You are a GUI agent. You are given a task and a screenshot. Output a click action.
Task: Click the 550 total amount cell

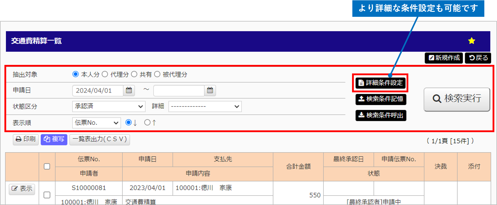298,193
